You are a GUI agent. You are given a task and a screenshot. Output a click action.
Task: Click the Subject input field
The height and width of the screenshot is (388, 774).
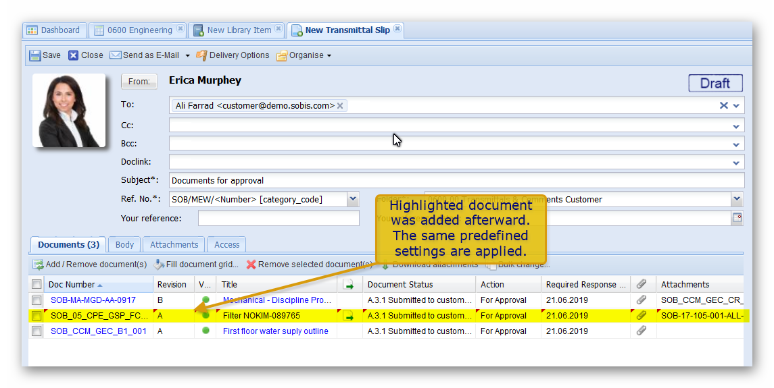pos(456,180)
